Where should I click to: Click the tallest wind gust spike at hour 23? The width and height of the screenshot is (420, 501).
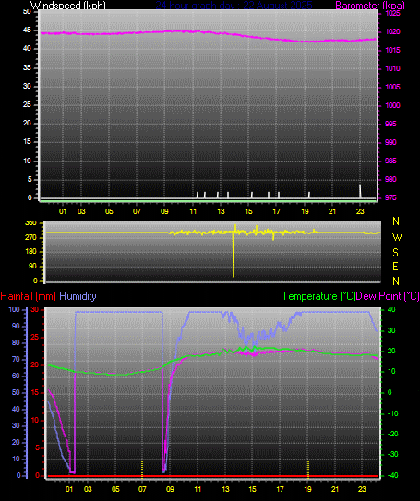pyautogui.click(x=360, y=191)
